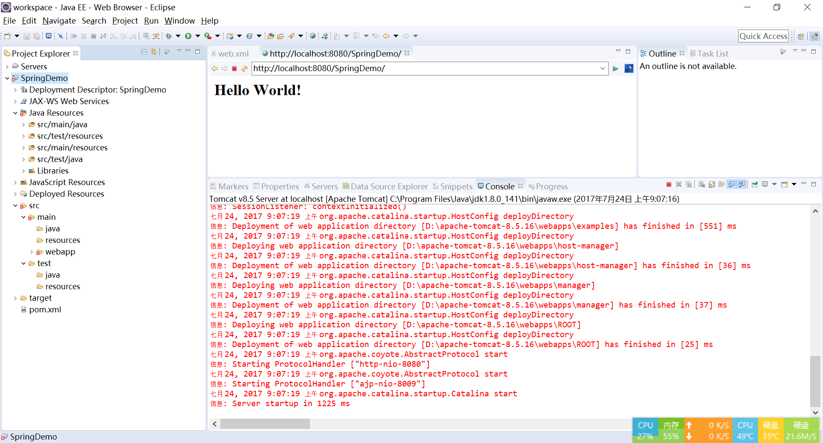Open Quick Access
The height and width of the screenshot is (443, 823).
(x=763, y=36)
